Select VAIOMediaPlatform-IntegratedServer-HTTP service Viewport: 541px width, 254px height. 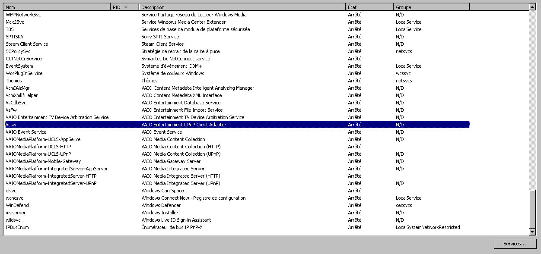pos(51,176)
